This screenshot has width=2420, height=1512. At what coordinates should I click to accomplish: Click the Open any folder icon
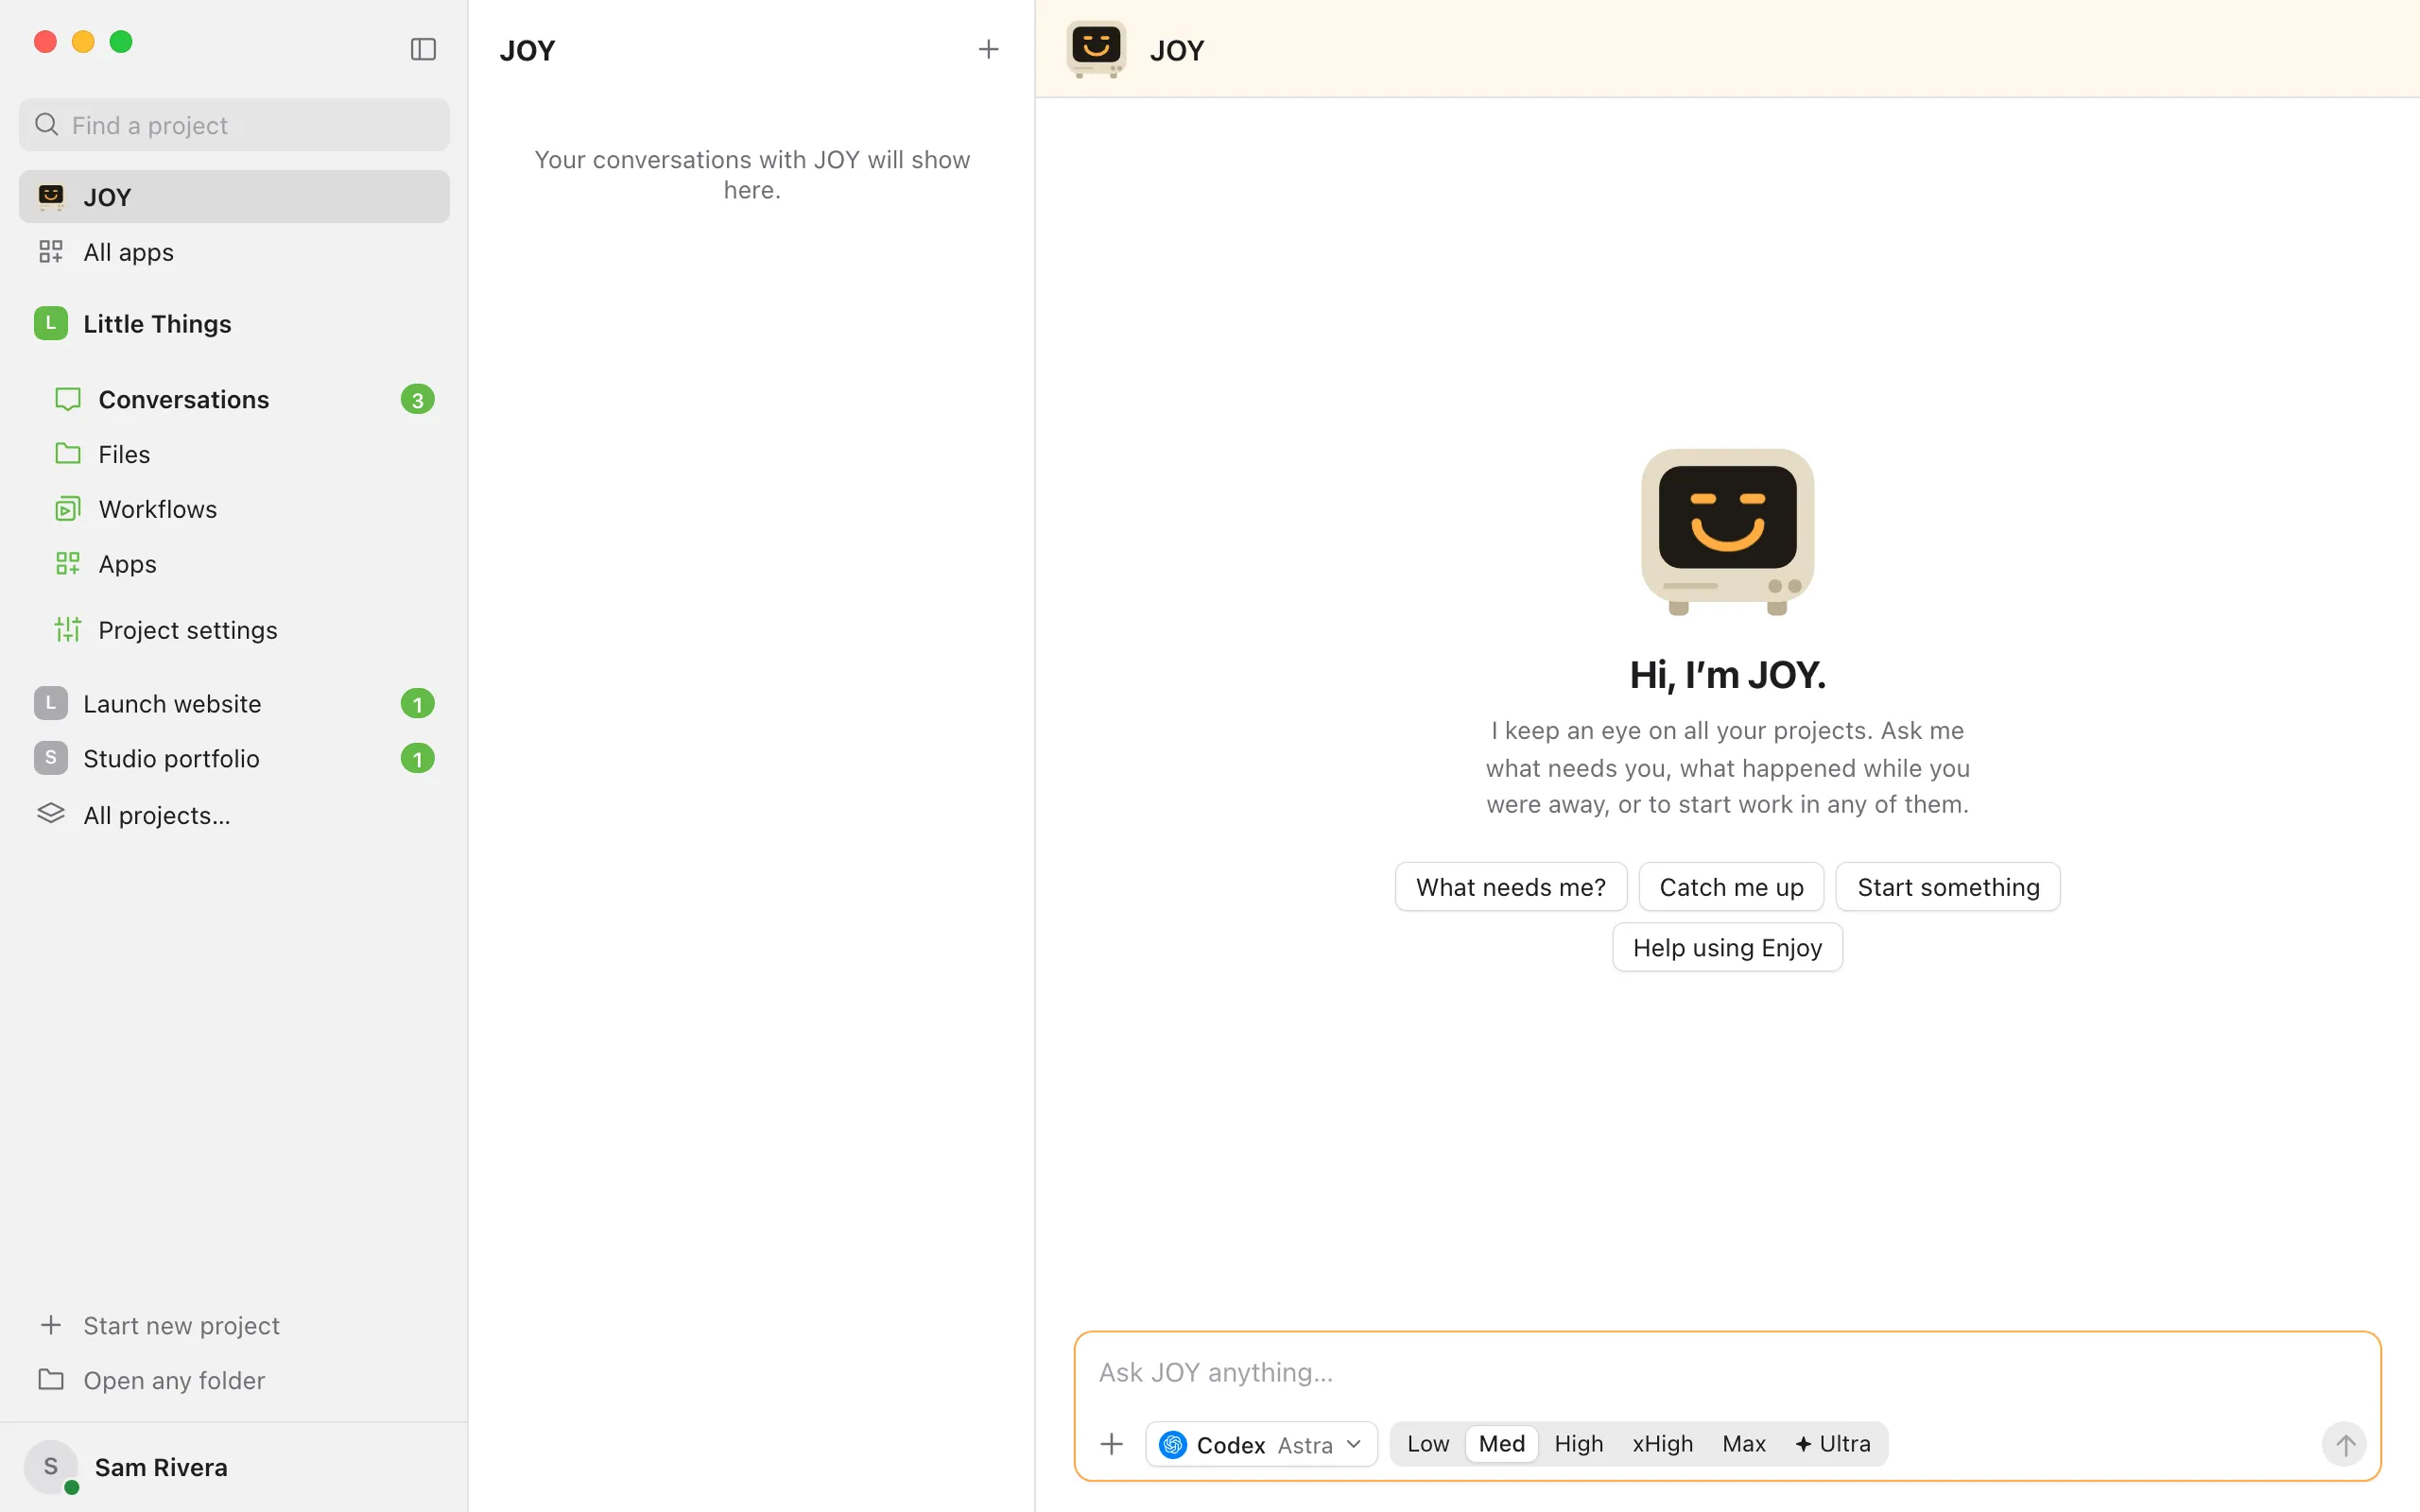(x=51, y=1380)
